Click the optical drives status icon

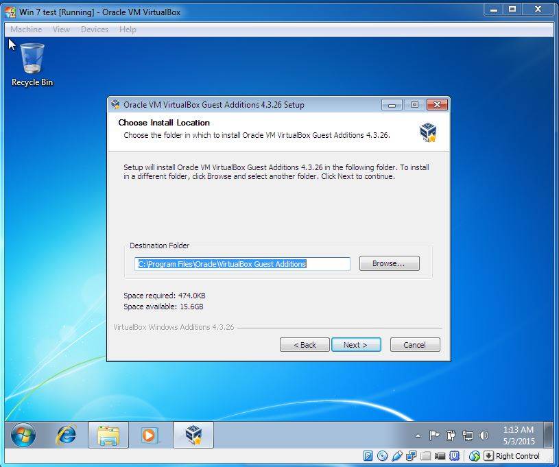tap(381, 456)
